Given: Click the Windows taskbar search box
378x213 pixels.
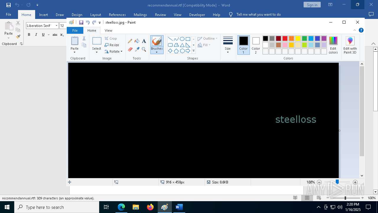Looking at the screenshot, I should [x=56, y=207].
